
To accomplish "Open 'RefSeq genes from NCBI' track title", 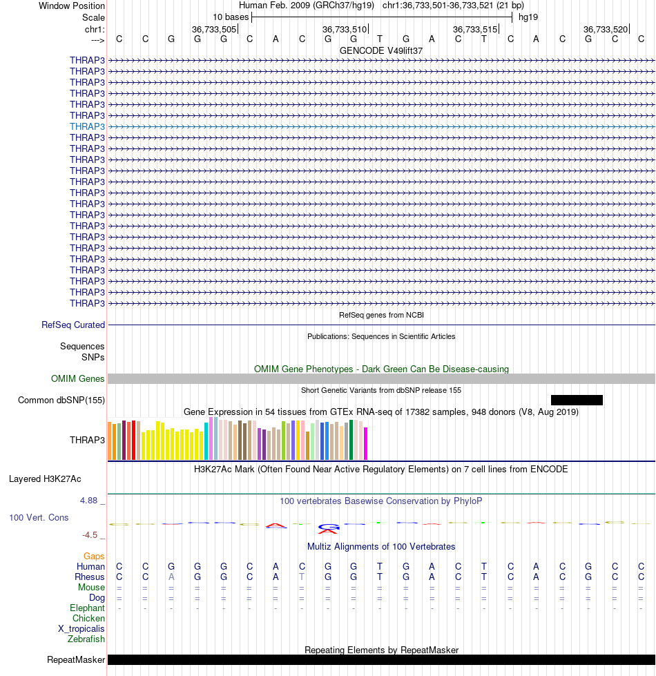I will pos(381,315).
